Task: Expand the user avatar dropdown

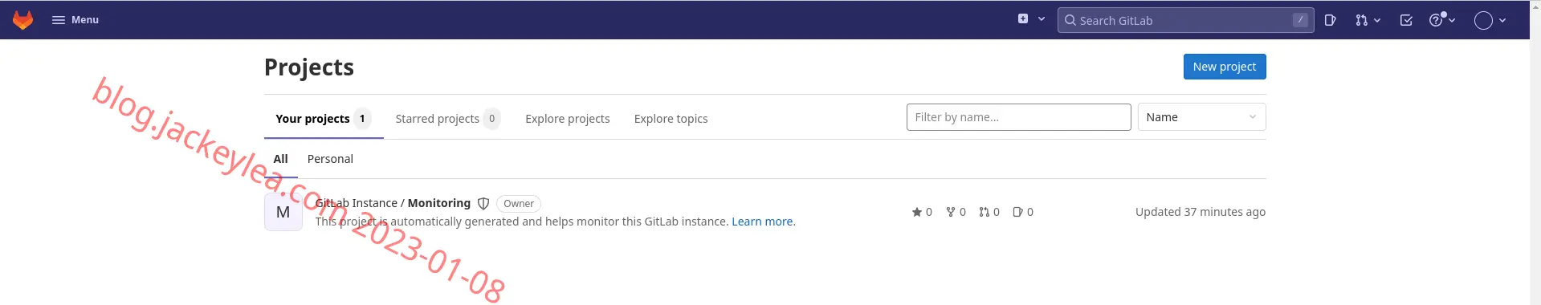Action: pos(1490,20)
